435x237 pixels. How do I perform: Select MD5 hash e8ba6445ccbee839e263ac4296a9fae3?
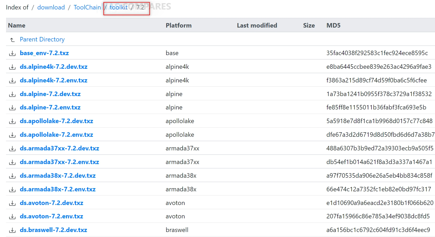point(379,67)
